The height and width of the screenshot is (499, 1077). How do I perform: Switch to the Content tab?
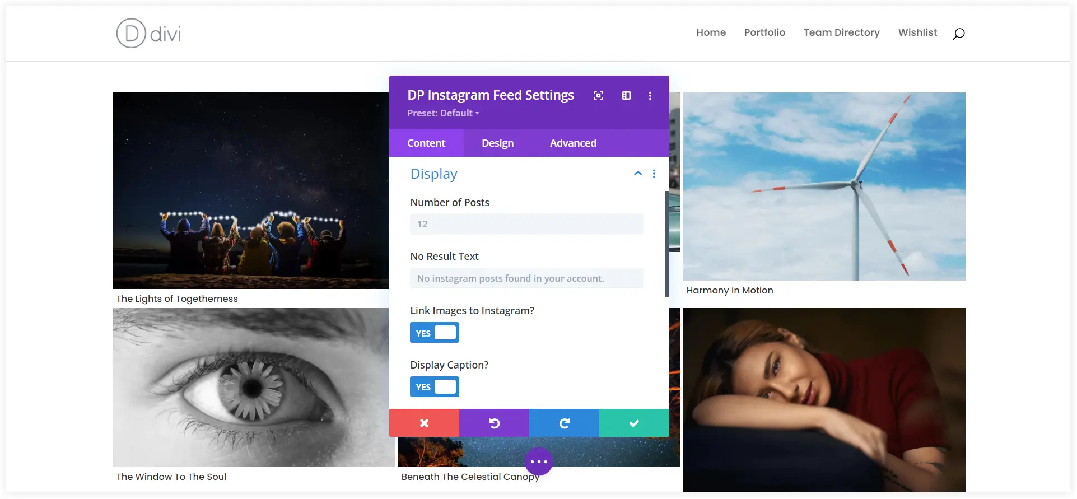(x=426, y=143)
